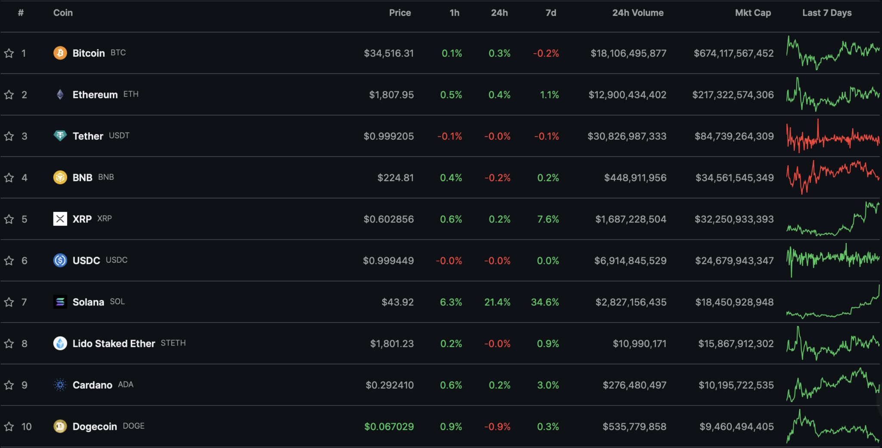
Task: Open the USDC coin name link
Action: pyautogui.click(x=86, y=261)
